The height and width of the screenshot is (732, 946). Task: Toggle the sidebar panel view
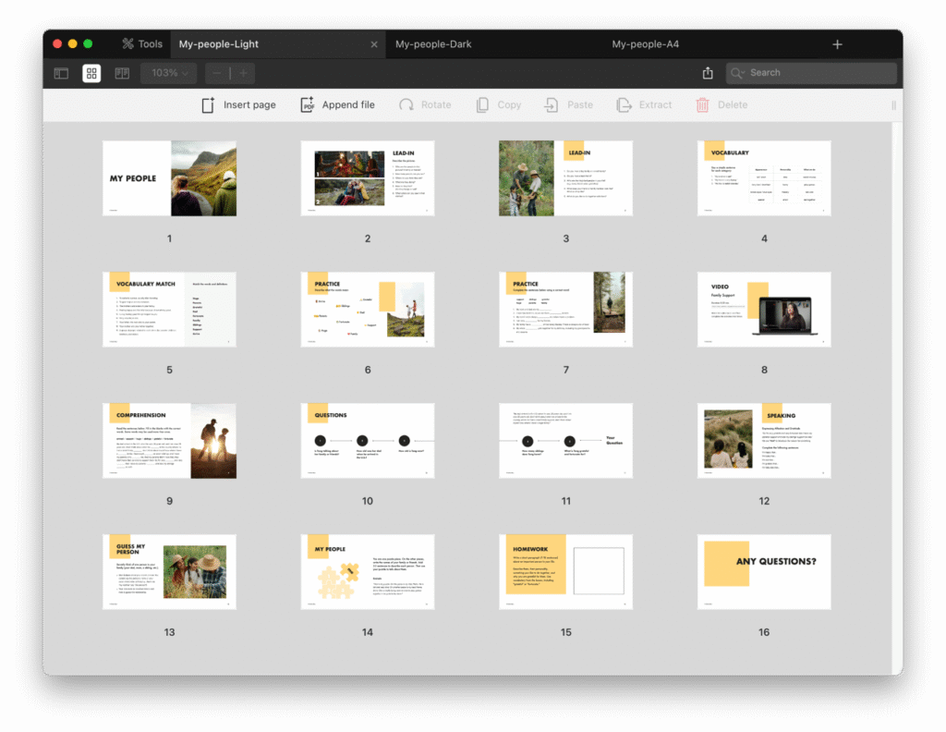click(61, 73)
